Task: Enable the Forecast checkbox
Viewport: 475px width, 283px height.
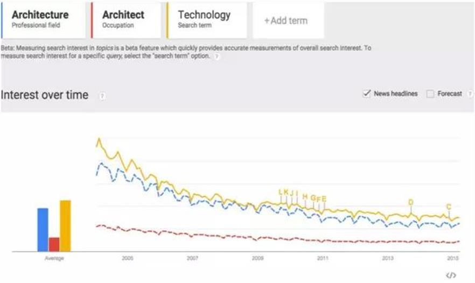Action: (430, 94)
